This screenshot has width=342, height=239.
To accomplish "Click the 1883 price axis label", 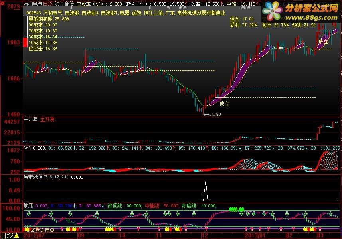I will coord(13,42).
